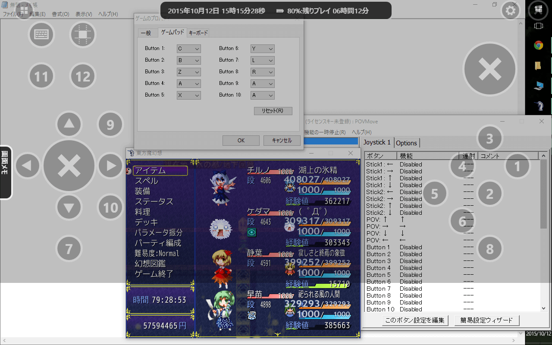The image size is (552, 345).
Task: Open JoyToKey ヘルプ(H) menu
Action: pyautogui.click(x=361, y=132)
